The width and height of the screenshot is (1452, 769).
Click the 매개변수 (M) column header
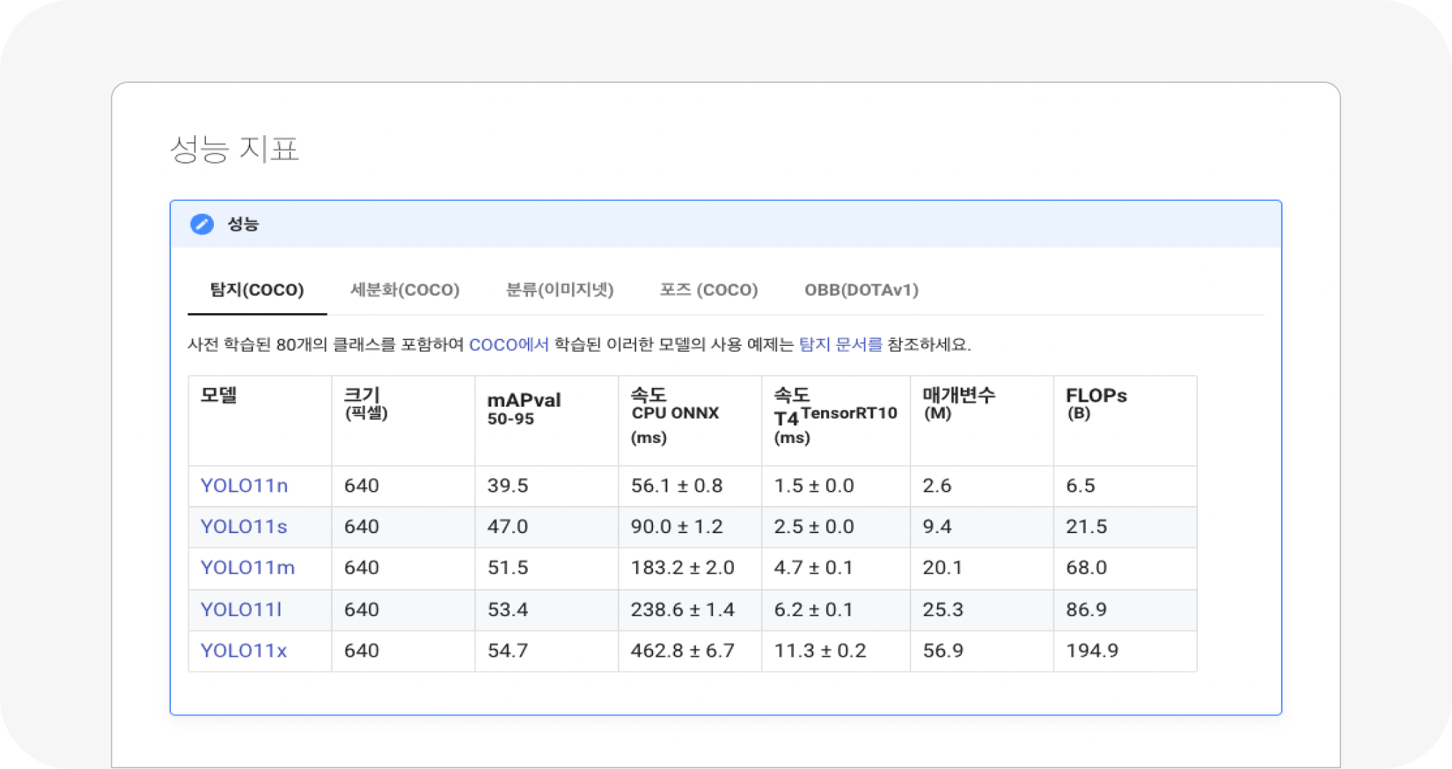coord(982,420)
